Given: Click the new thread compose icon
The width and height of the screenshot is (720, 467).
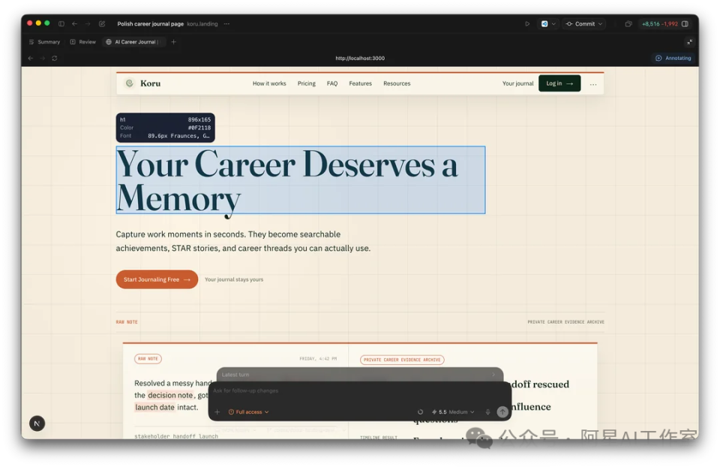Looking at the screenshot, I should click(102, 24).
